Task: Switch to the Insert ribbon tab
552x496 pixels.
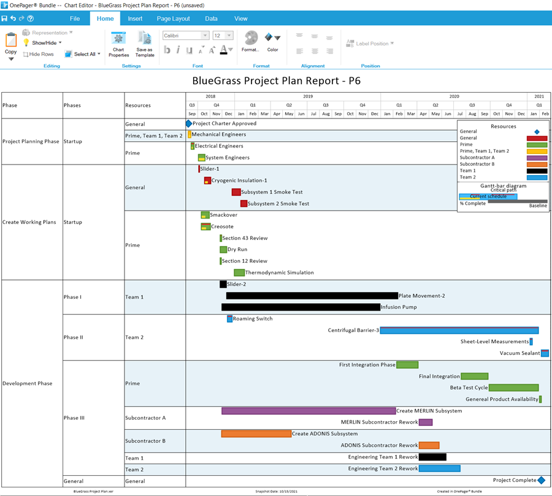Action: 134,18
